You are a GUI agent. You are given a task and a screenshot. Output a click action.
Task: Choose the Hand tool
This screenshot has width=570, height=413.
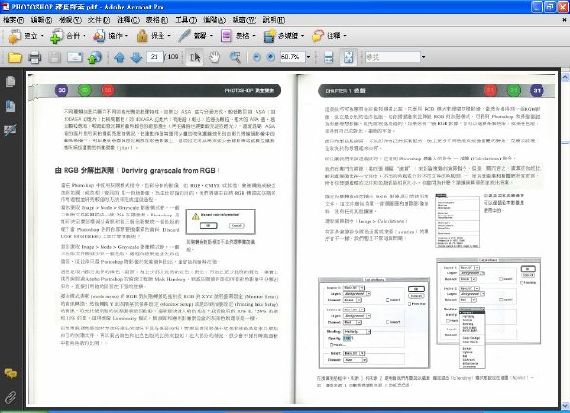[x=215, y=57]
